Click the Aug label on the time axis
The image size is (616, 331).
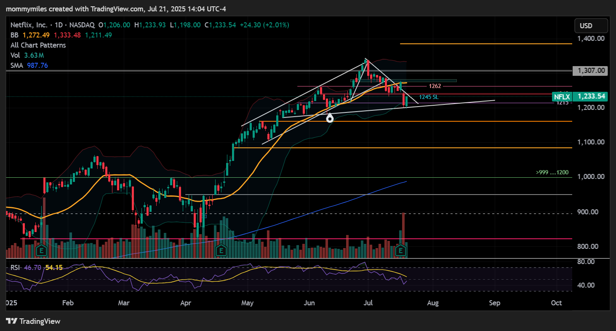pyautogui.click(x=433, y=303)
